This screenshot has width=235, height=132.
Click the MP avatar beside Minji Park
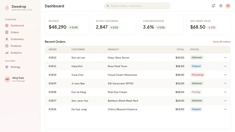coord(7,79)
